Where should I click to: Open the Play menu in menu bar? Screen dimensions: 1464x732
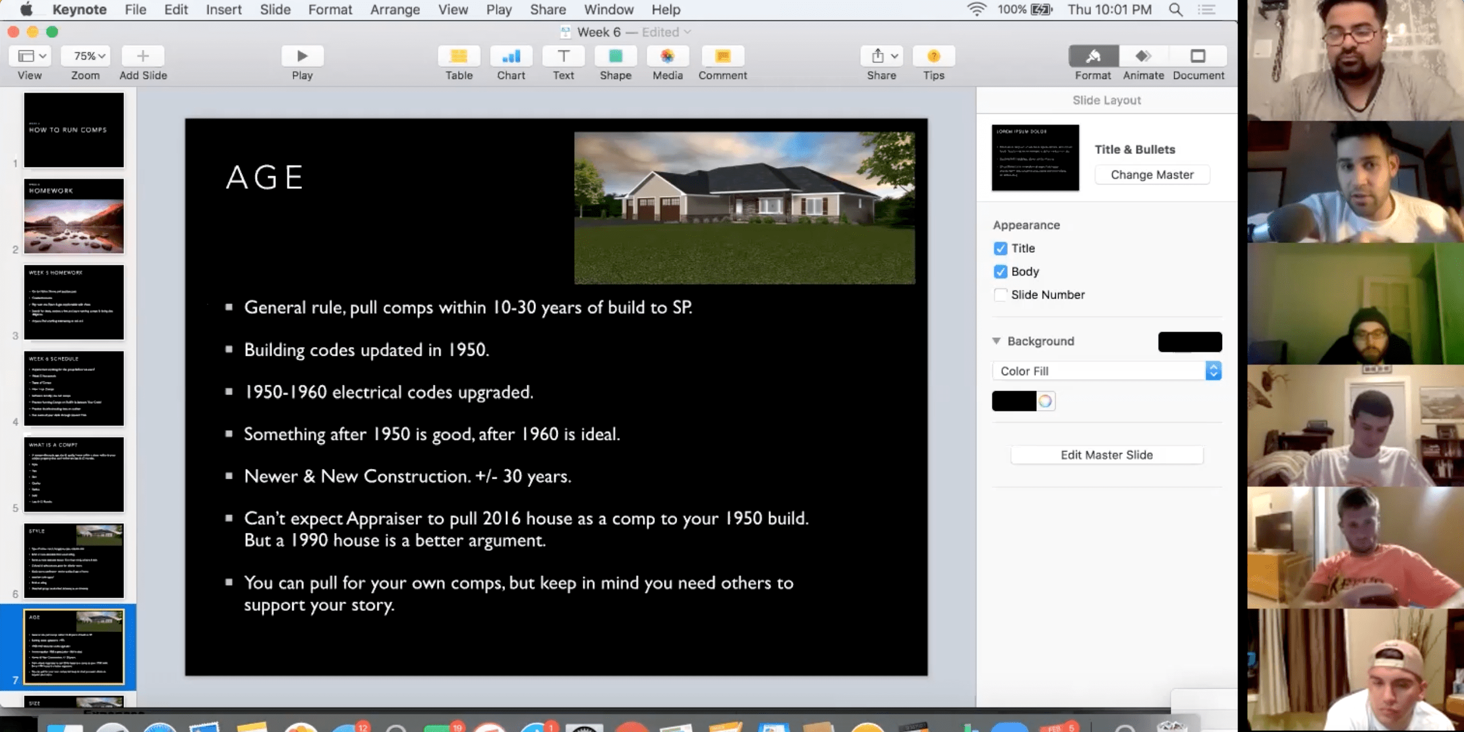coord(499,10)
